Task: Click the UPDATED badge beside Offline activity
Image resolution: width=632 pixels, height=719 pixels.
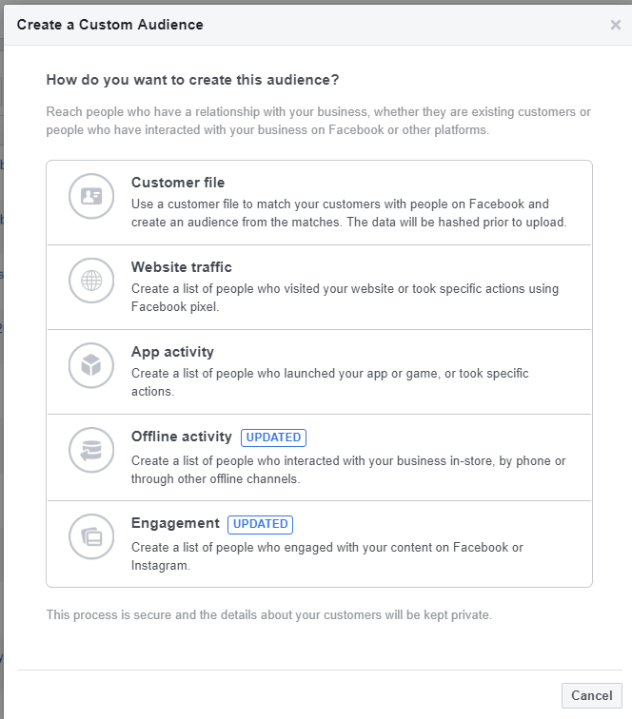Action: coord(273,437)
